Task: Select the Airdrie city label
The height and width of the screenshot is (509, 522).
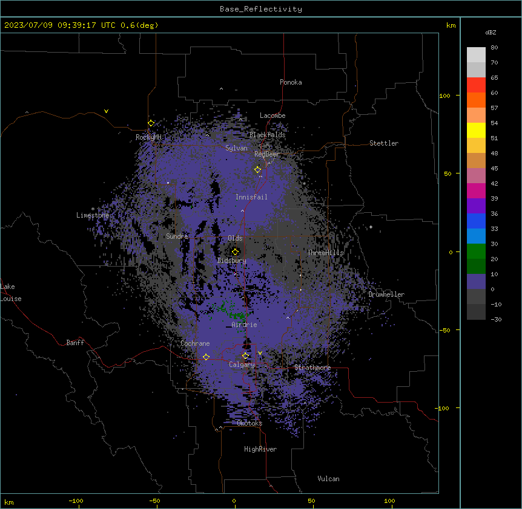Action: (x=245, y=325)
